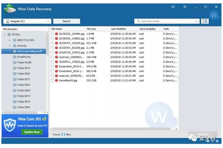This screenshot has width=223, height=148.
Task: Select the Folder5819 tree item
Action: point(24,68)
